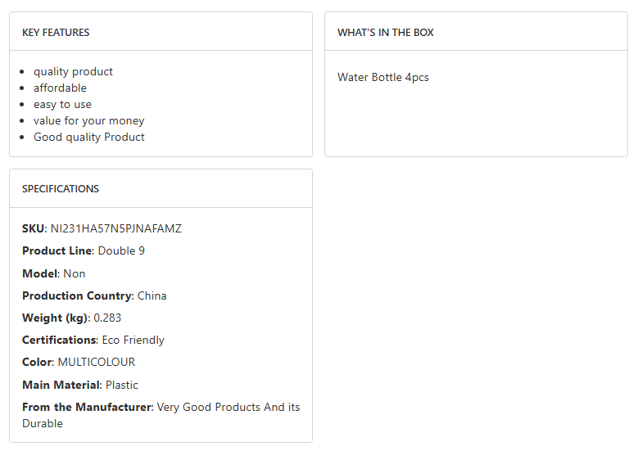This screenshot has height=451, width=638.
Task: Click the SKU code NI231HA57N5PJNAFAMZ
Action: 116,229
